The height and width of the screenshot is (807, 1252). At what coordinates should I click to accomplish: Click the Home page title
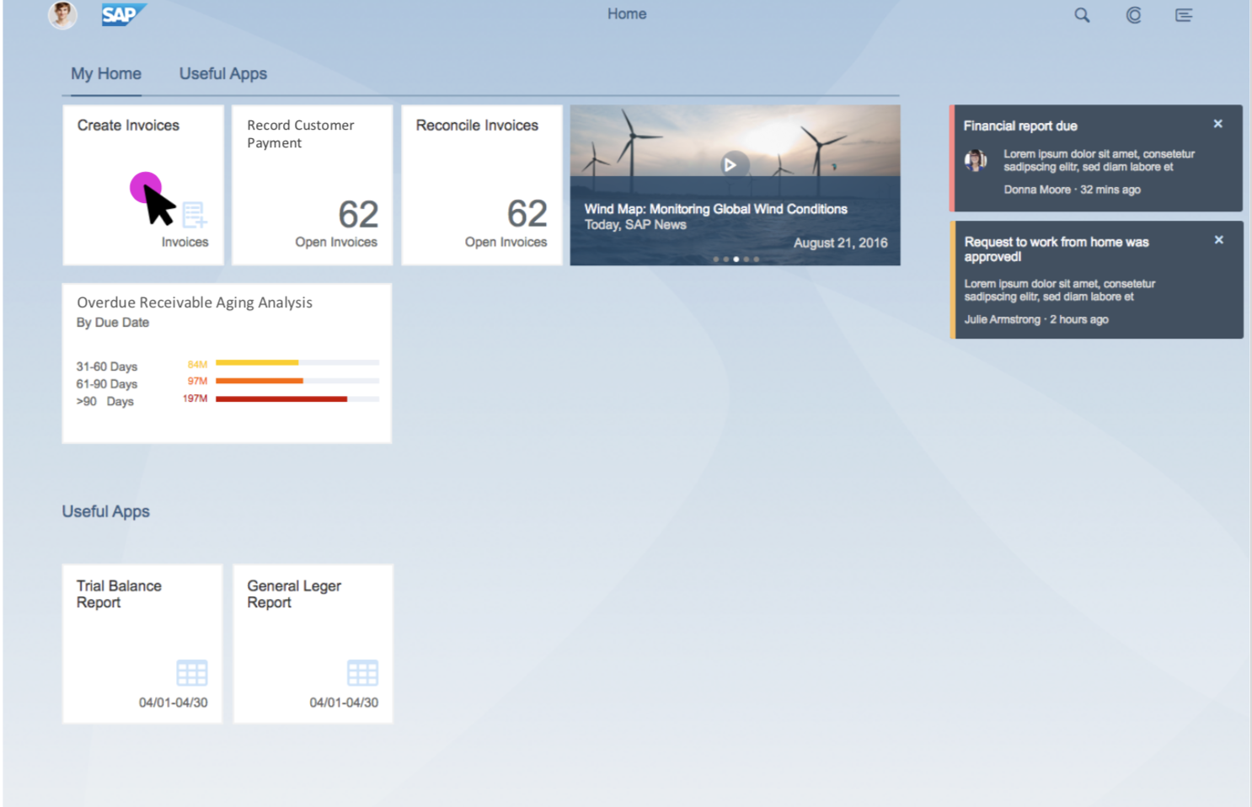(x=627, y=13)
